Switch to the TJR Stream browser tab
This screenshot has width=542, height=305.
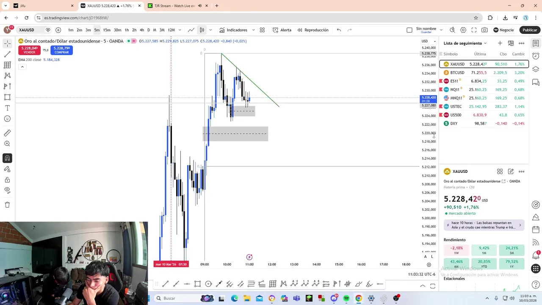click(174, 6)
